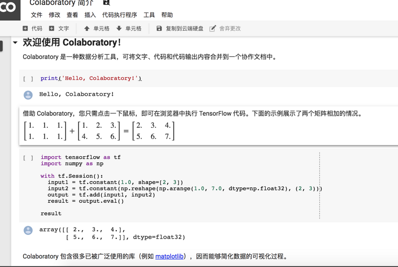The image size is (398, 267).
Task: Select the matrix addition text cell
Action: pyautogui.click(x=208, y=126)
